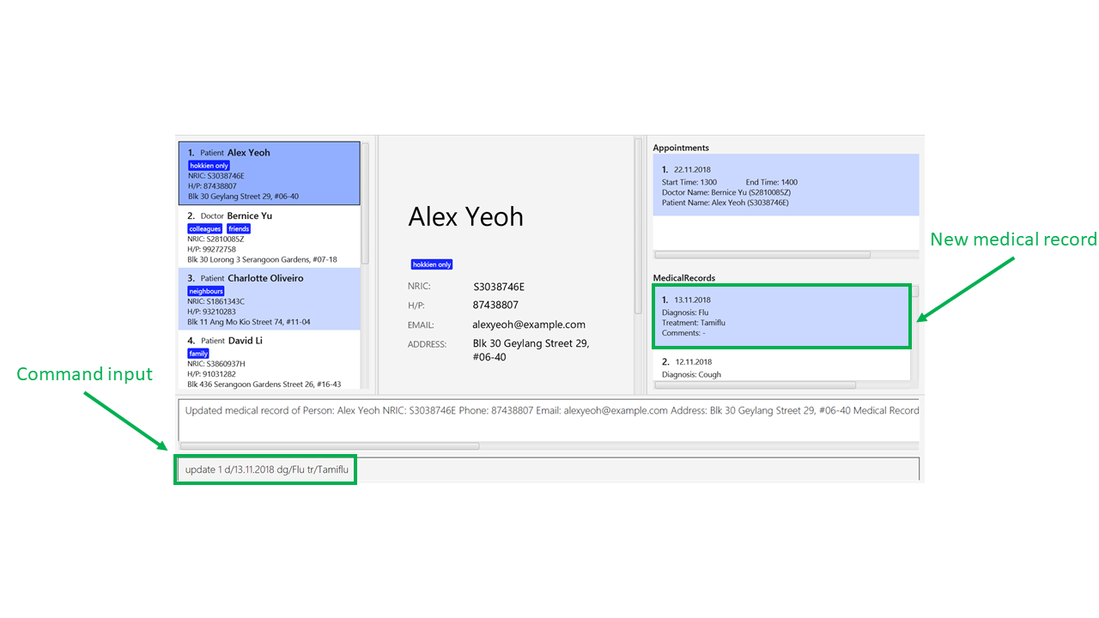Click the friends tag under Bernice Yu

(x=239, y=229)
